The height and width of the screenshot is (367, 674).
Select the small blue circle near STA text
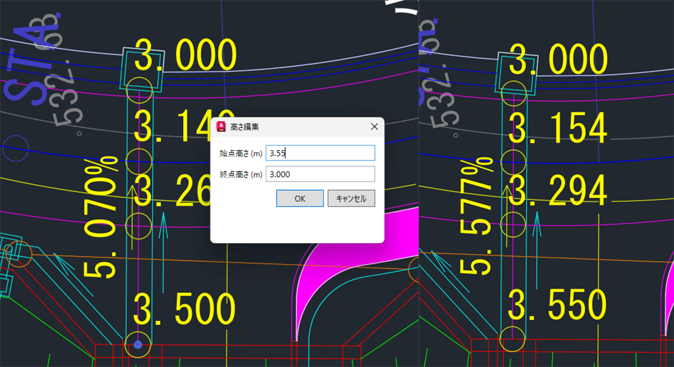(x=15, y=149)
